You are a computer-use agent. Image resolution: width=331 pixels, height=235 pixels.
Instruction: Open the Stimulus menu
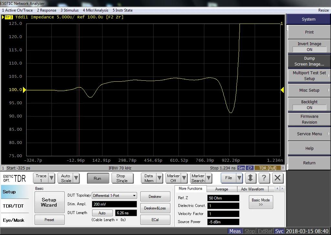pos(69,10)
